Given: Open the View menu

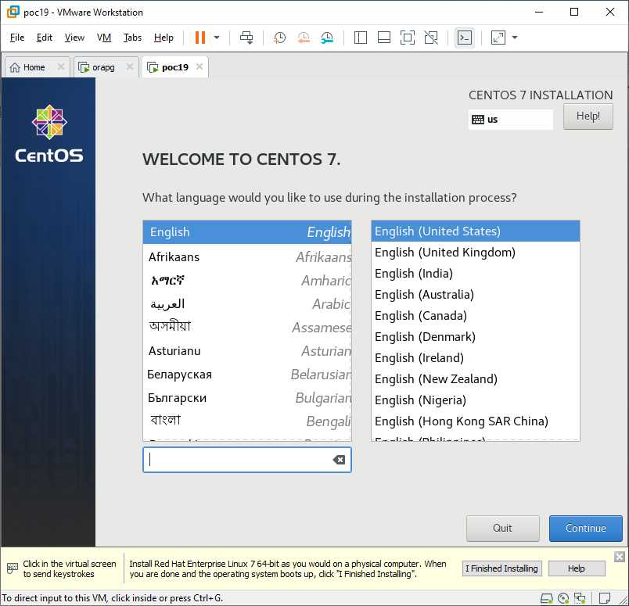Looking at the screenshot, I should tap(74, 38).
